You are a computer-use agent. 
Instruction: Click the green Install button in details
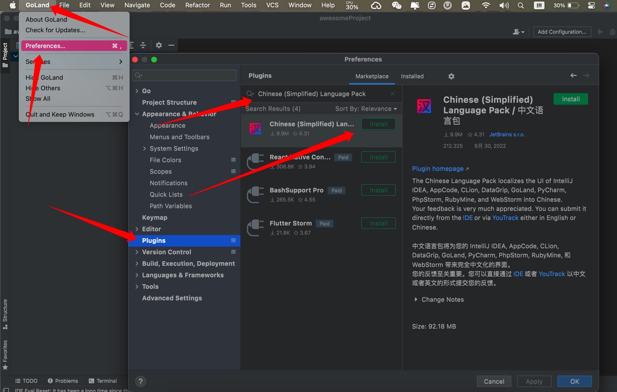[x=570, y=99]
